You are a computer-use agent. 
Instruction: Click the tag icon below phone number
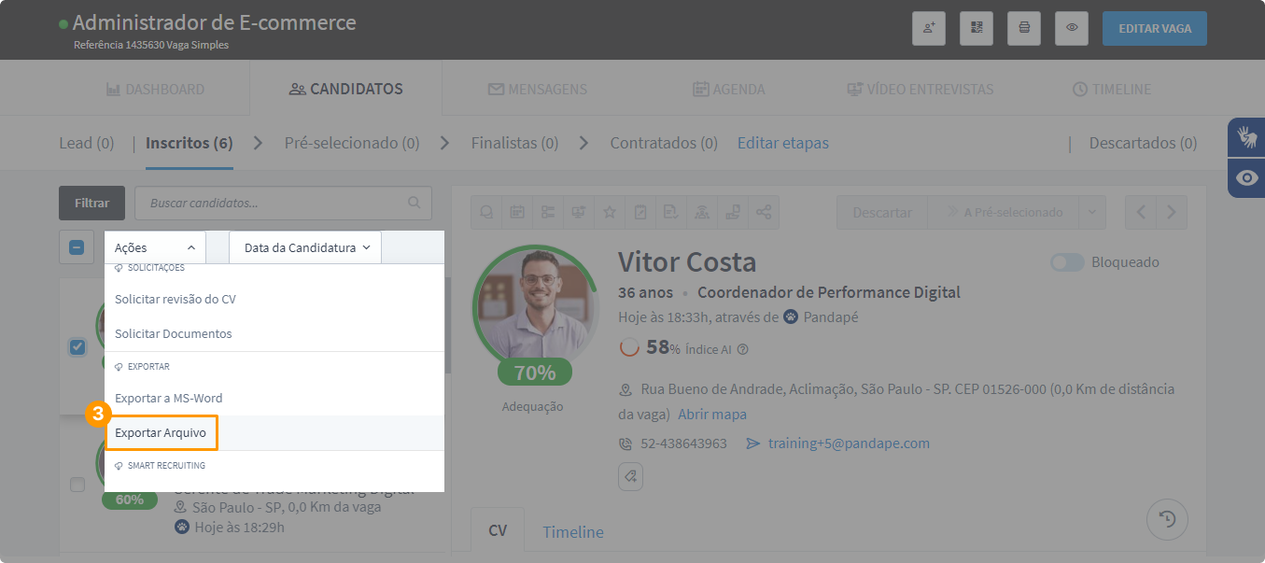coord(630,476)
